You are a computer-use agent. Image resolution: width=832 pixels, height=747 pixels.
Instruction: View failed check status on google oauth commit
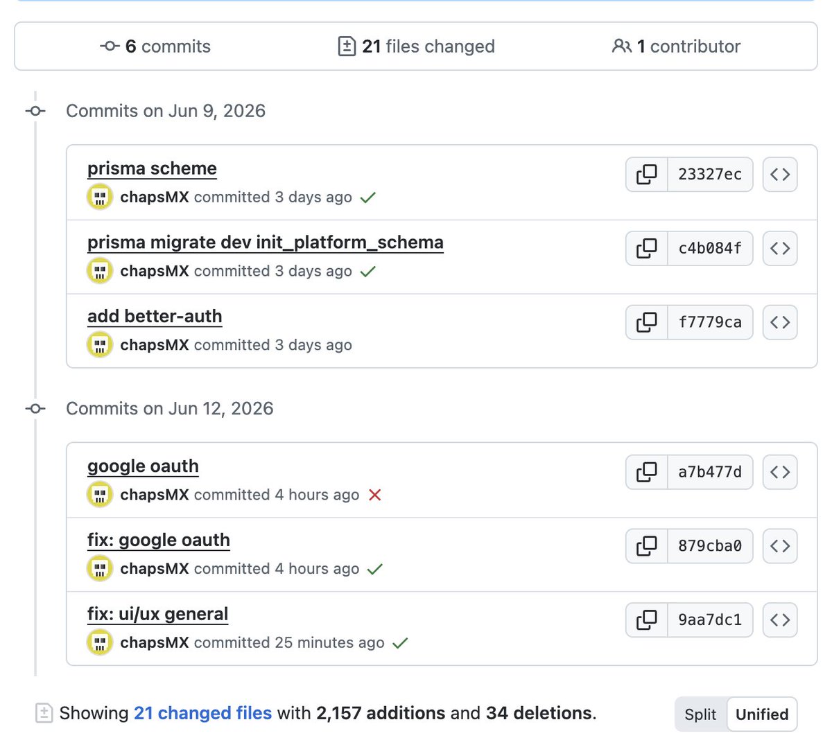pyautogui.click(x=375, y=495)
